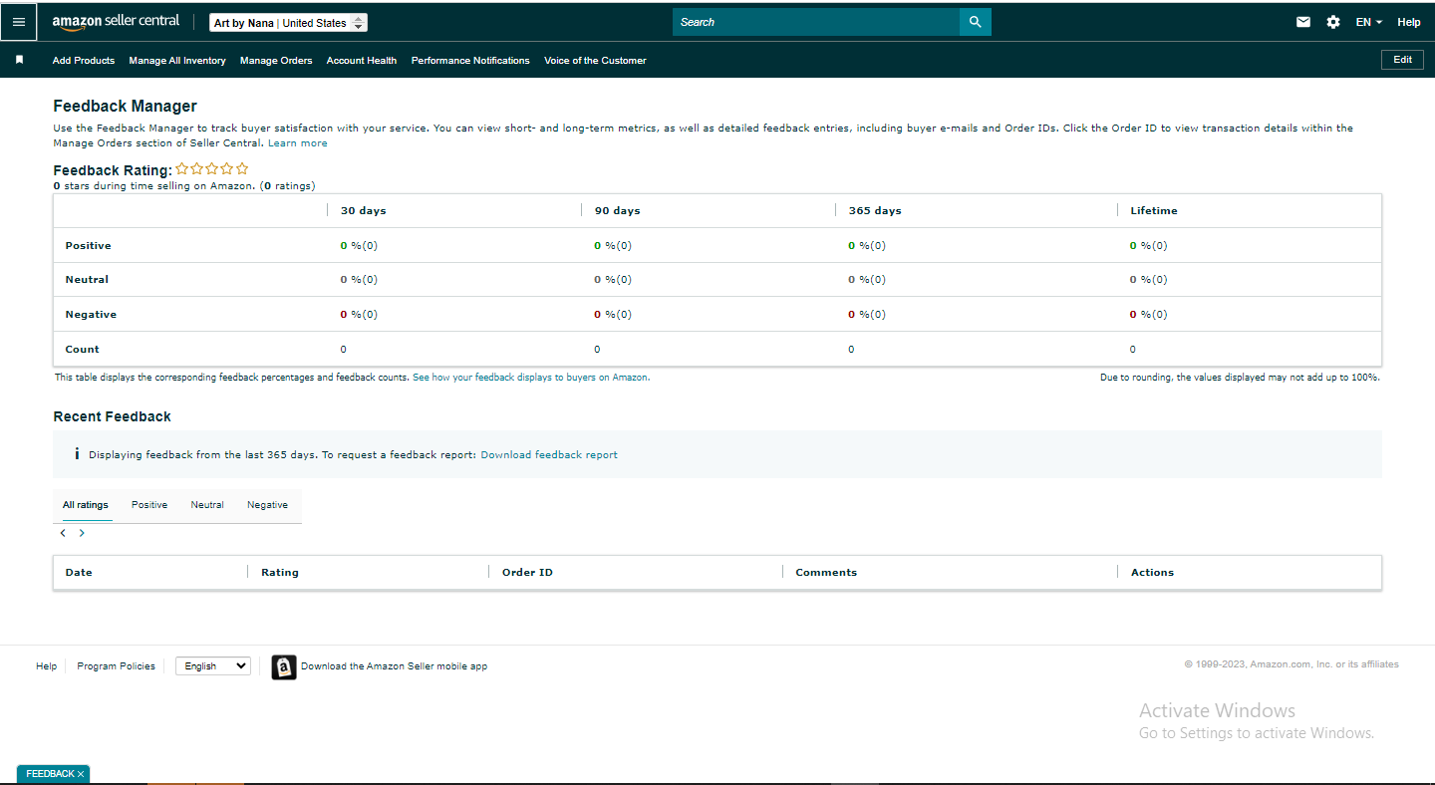Close the FEEDBACK tab widget

pos(81,774)
